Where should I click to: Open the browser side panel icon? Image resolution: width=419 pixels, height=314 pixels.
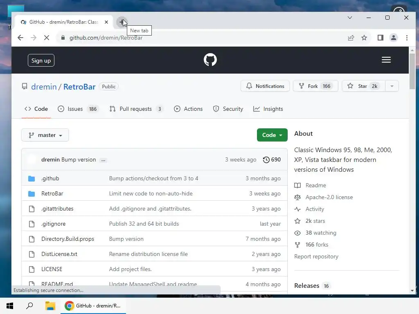coord(381,38)
